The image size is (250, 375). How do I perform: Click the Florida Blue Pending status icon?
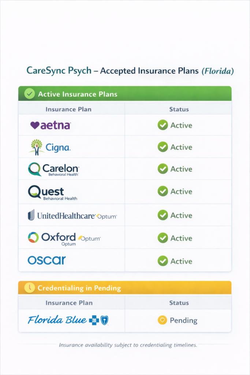[x=162, y=320]
